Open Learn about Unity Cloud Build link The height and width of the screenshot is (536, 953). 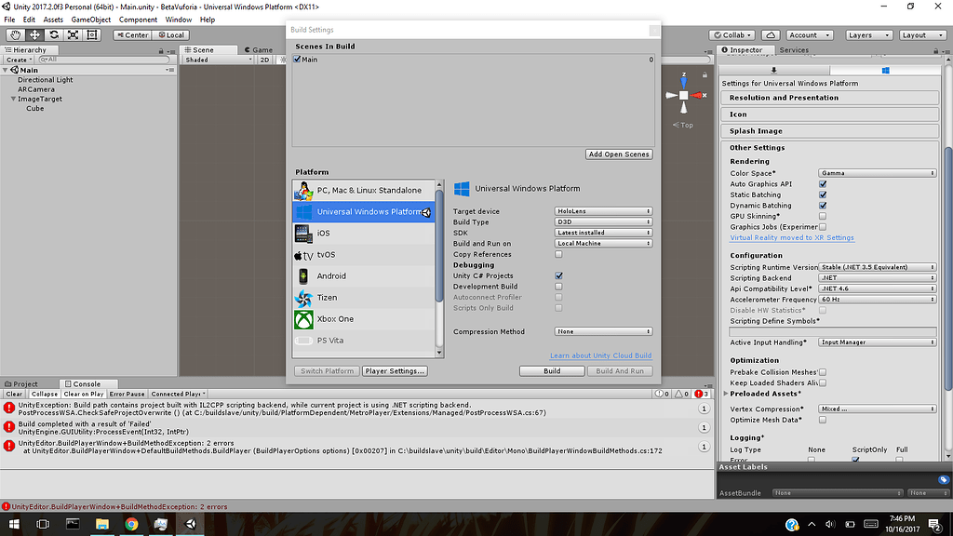[x=600, y=355]
